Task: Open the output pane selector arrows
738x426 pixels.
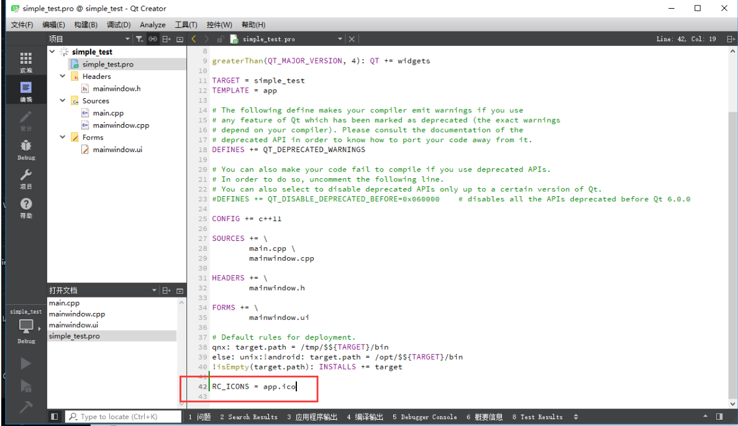Action: [x=576, y=417]
